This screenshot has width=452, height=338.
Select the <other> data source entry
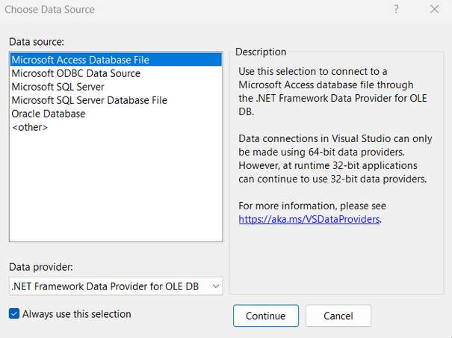pyautogui.click(x=30, y=127)
